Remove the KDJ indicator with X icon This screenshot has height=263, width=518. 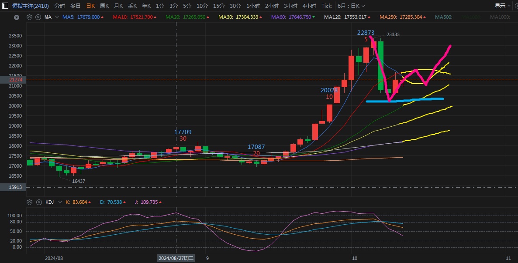(38, 202)
